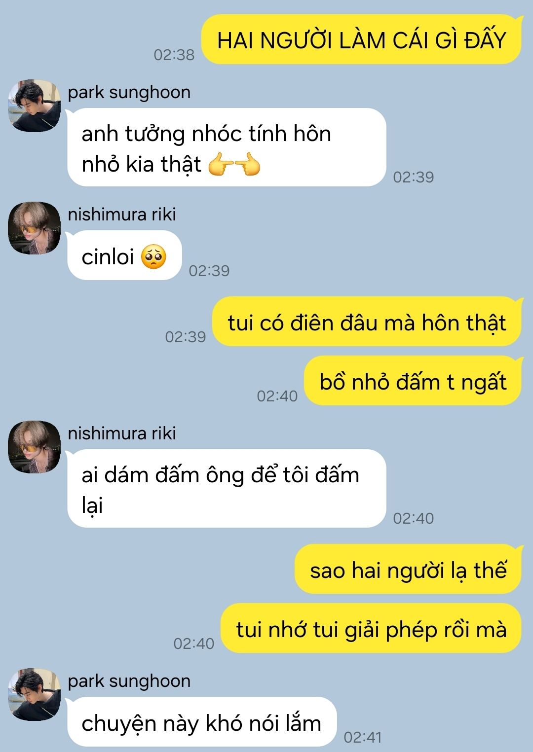This screenshot has width=533, height=752.
Task: Select the "chuyện này khó nói lắm" bubble
Action: 202,722
